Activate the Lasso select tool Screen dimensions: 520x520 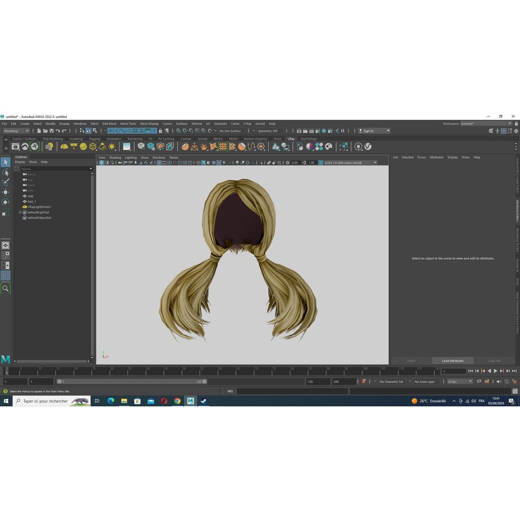coord(6,172)
